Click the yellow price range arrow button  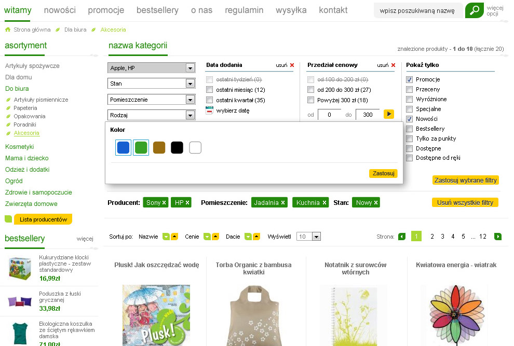[x=388, y=114]
